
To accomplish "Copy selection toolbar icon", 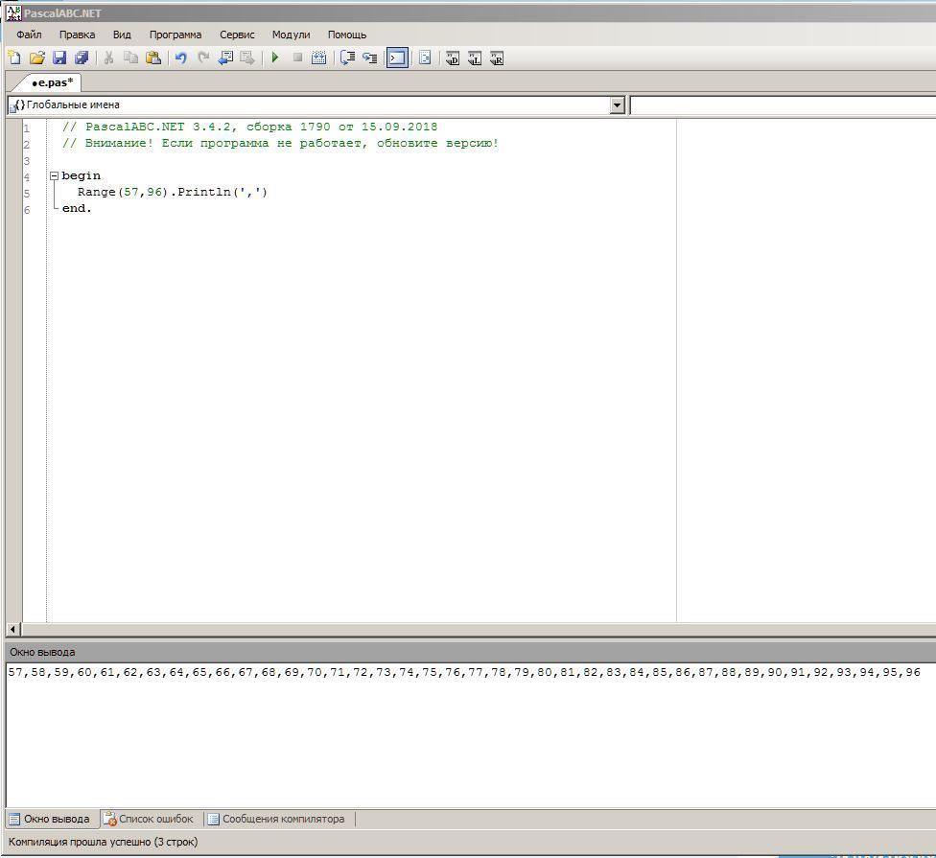I will tap(130, 58).
